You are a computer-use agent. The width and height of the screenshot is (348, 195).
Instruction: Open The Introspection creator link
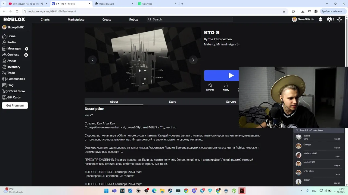(220, 39)
